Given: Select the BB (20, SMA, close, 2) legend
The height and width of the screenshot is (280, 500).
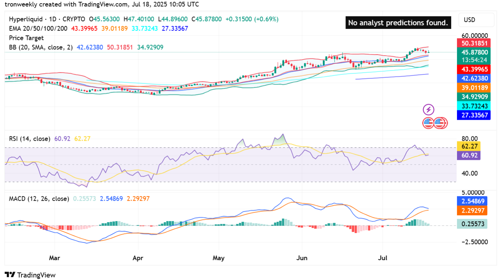Looking at the screenshot, I should (41, 47).
